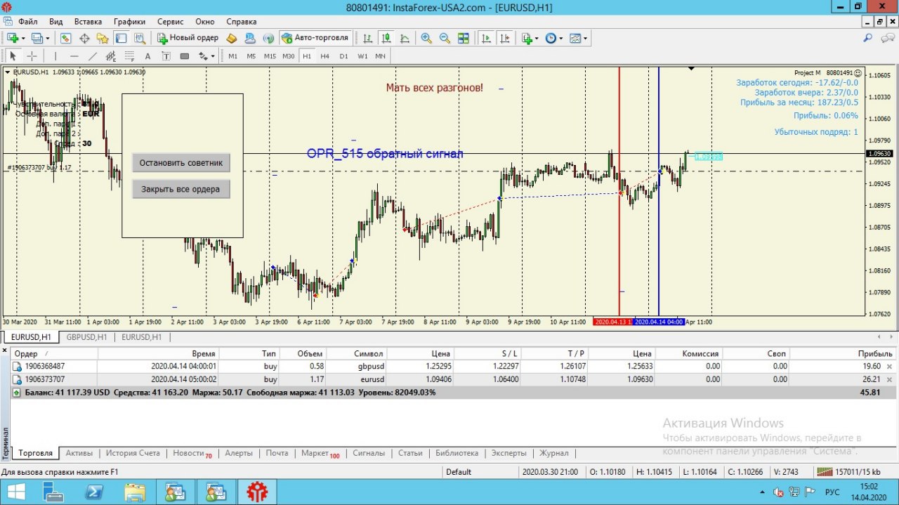Open the Графики menu
The image size is (899, 505).
pos(129,22)
